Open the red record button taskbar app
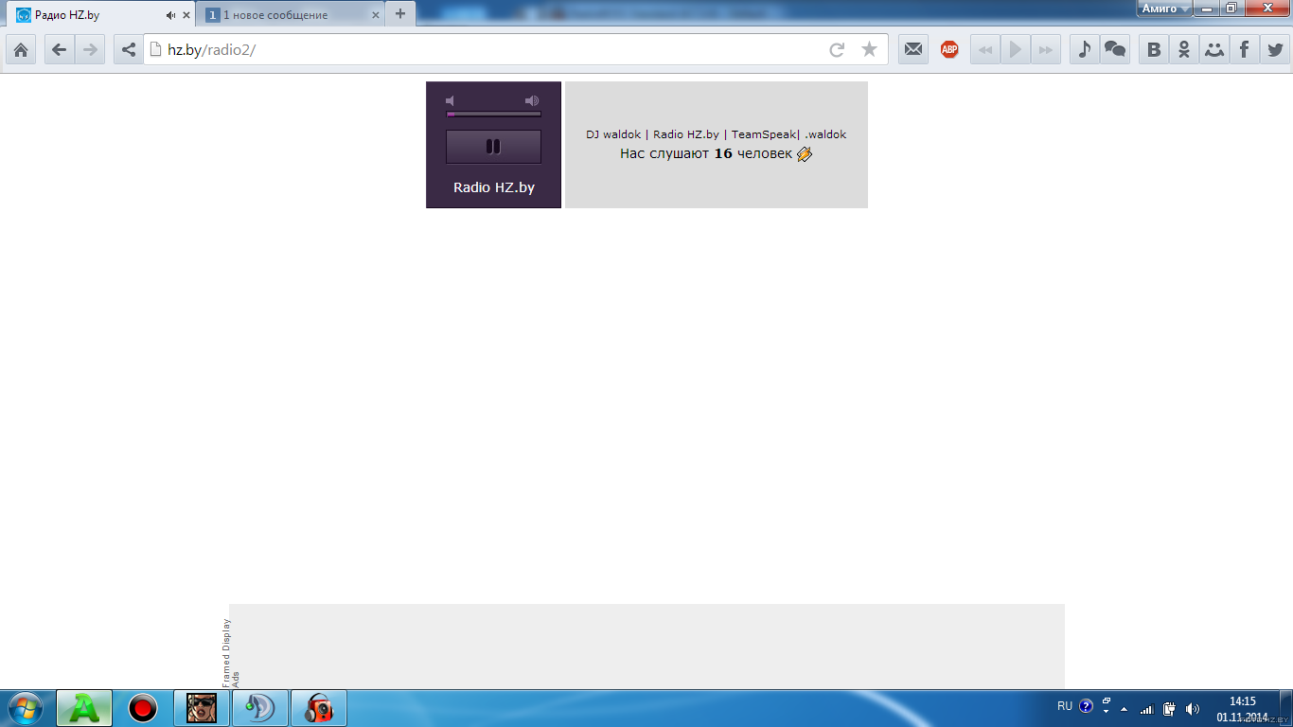Image resolution: width=1293 pixels, height=727 pixels. (x=143, y=708)
